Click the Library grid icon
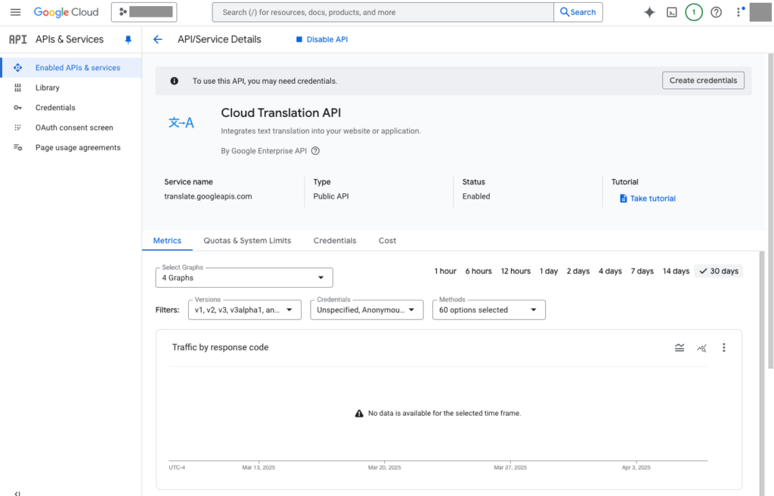 pyautogui.click(x=18, y=88)
